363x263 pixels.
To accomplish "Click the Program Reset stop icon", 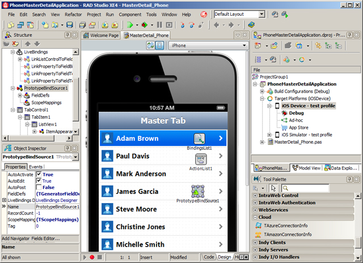I will [169, 25].
